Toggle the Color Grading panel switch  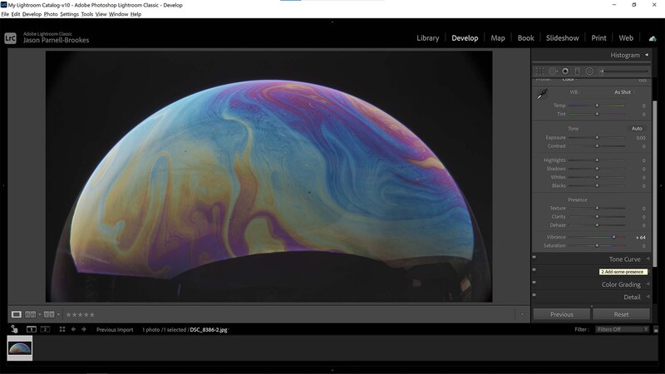point(534,283)
